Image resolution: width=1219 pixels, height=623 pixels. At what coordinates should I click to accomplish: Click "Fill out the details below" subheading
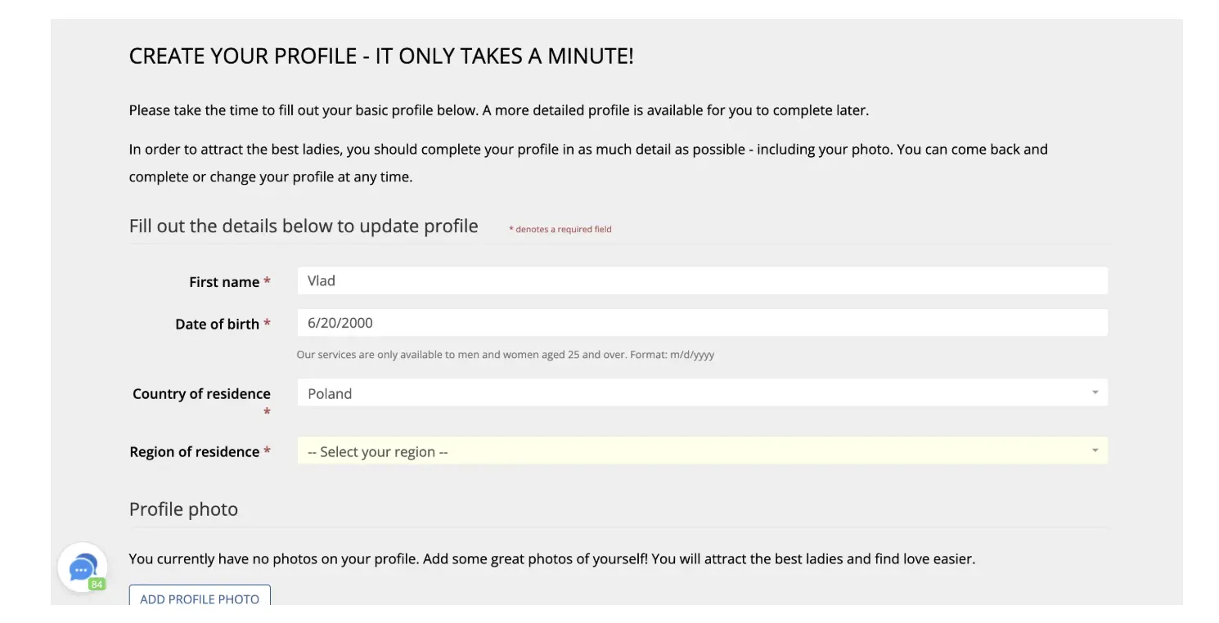pos(304,226)
